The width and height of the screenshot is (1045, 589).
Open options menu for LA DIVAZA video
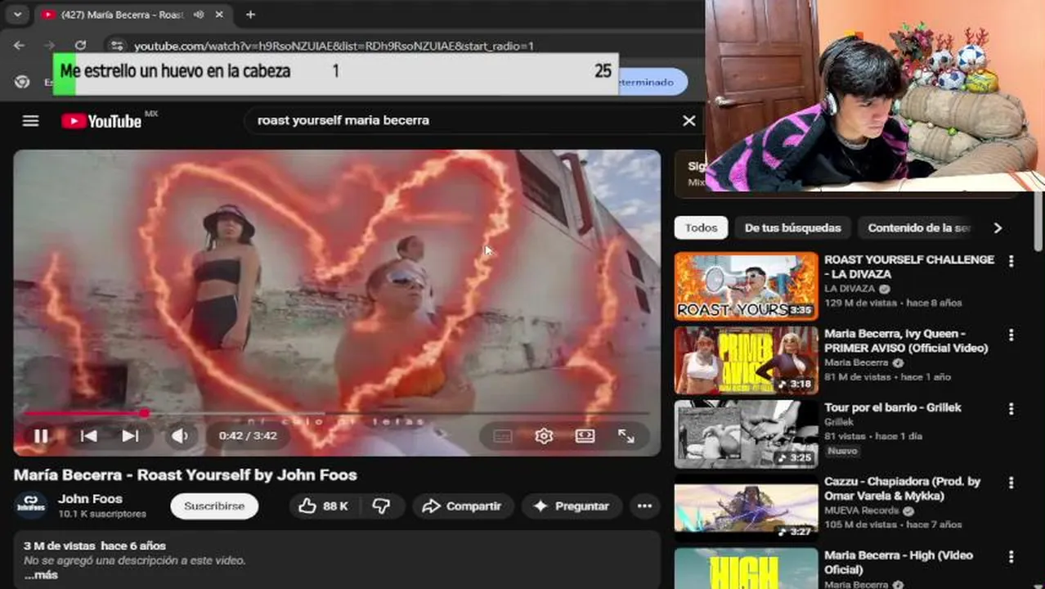pos(1011,261)
